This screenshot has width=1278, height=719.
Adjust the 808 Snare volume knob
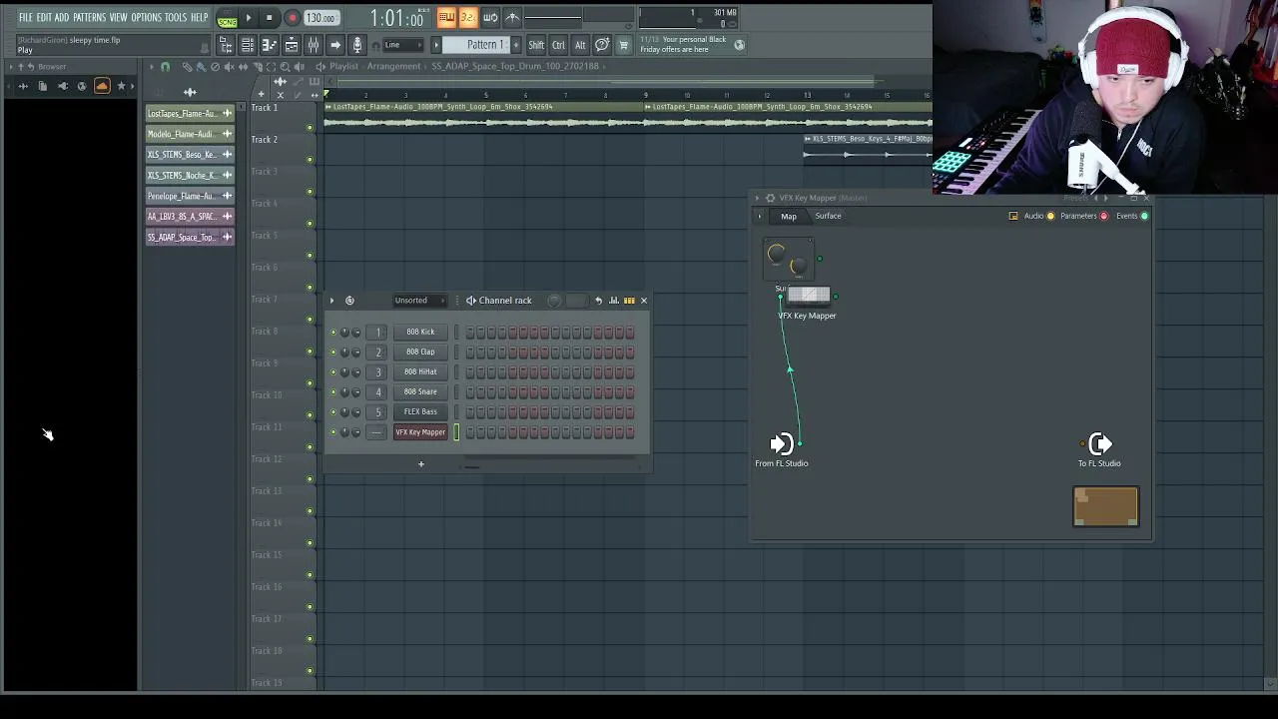356,391
